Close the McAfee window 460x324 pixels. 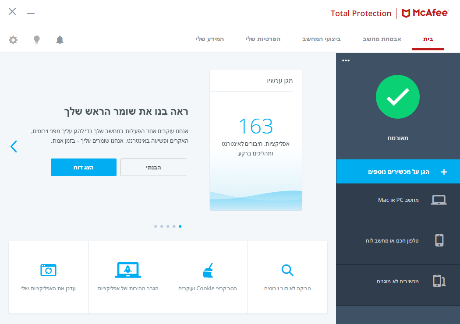12,11
